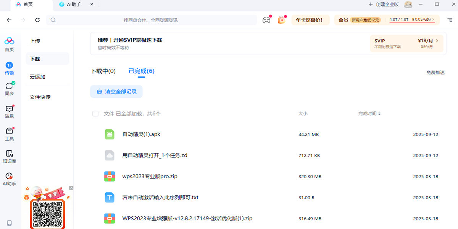Expand the SVIP ¥18/月 offer arrow
This screenshot has width=458, height=229.
coord(437,41)
